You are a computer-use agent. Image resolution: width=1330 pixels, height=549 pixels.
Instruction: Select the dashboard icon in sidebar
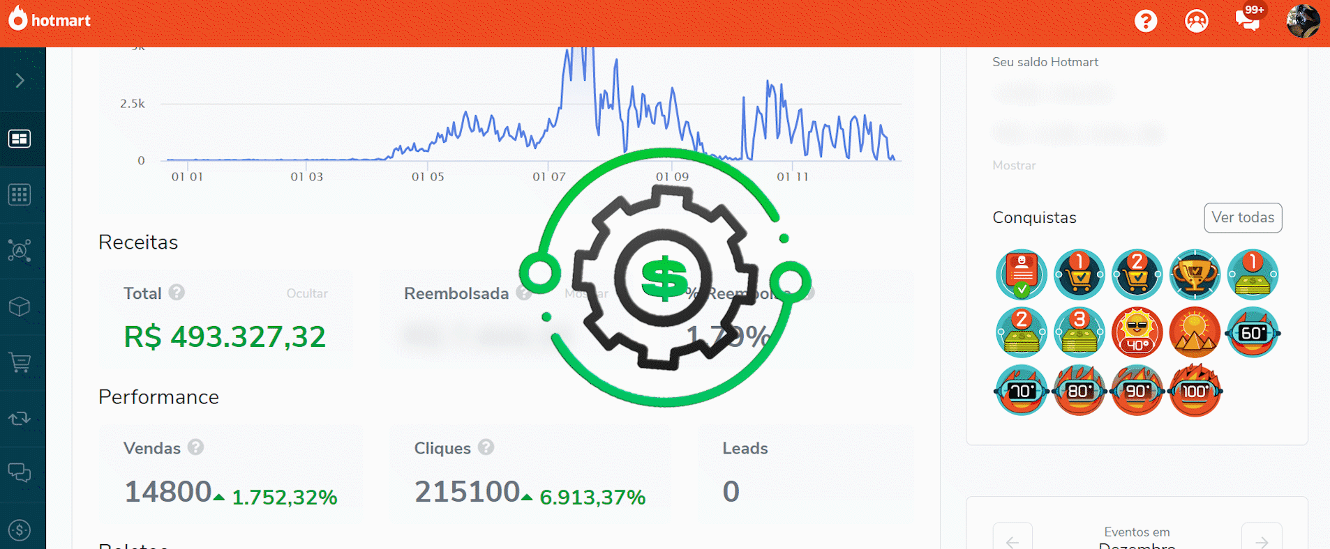(x=20, y=139)
